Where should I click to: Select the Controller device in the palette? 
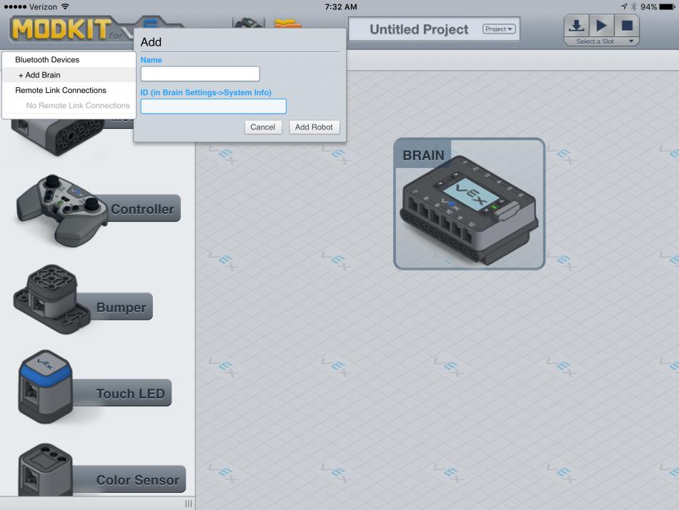[x=98, y=210]
